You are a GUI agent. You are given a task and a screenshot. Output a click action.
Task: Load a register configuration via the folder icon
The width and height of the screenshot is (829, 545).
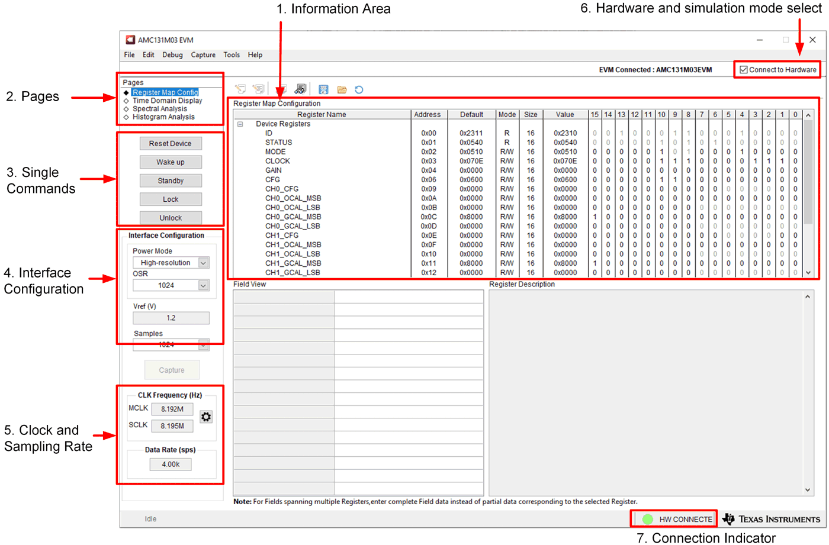342,89
